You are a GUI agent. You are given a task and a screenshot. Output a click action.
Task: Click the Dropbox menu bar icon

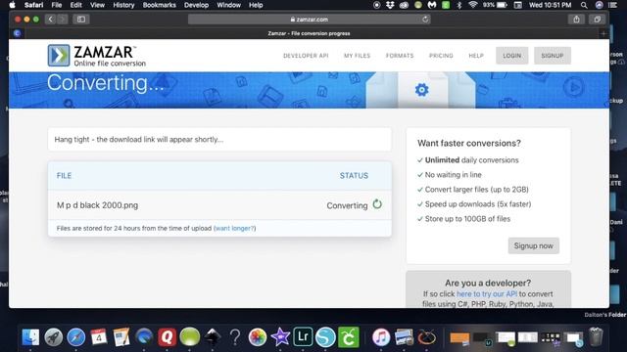[x=390, y=5]
